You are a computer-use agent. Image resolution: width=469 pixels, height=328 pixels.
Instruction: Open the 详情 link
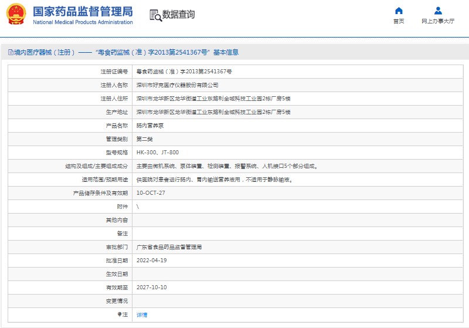(x=142, y=315)
